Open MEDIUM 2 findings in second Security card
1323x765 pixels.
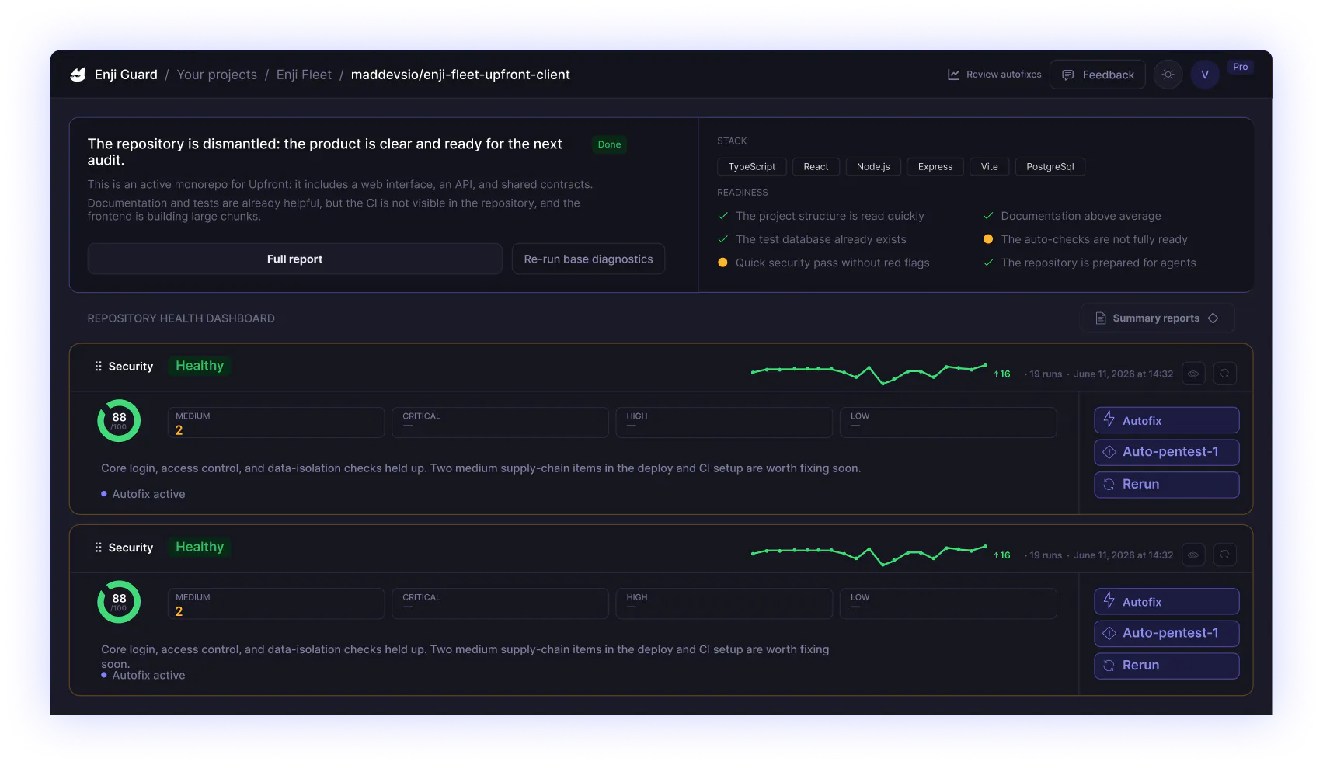tap(276, 603)
